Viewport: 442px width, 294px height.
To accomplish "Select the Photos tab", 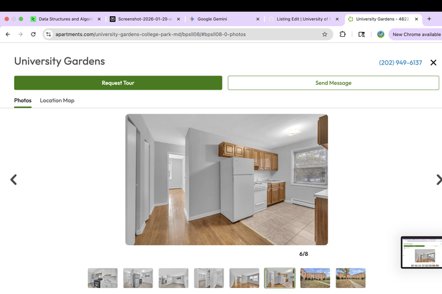I will (x=23, y=100).
